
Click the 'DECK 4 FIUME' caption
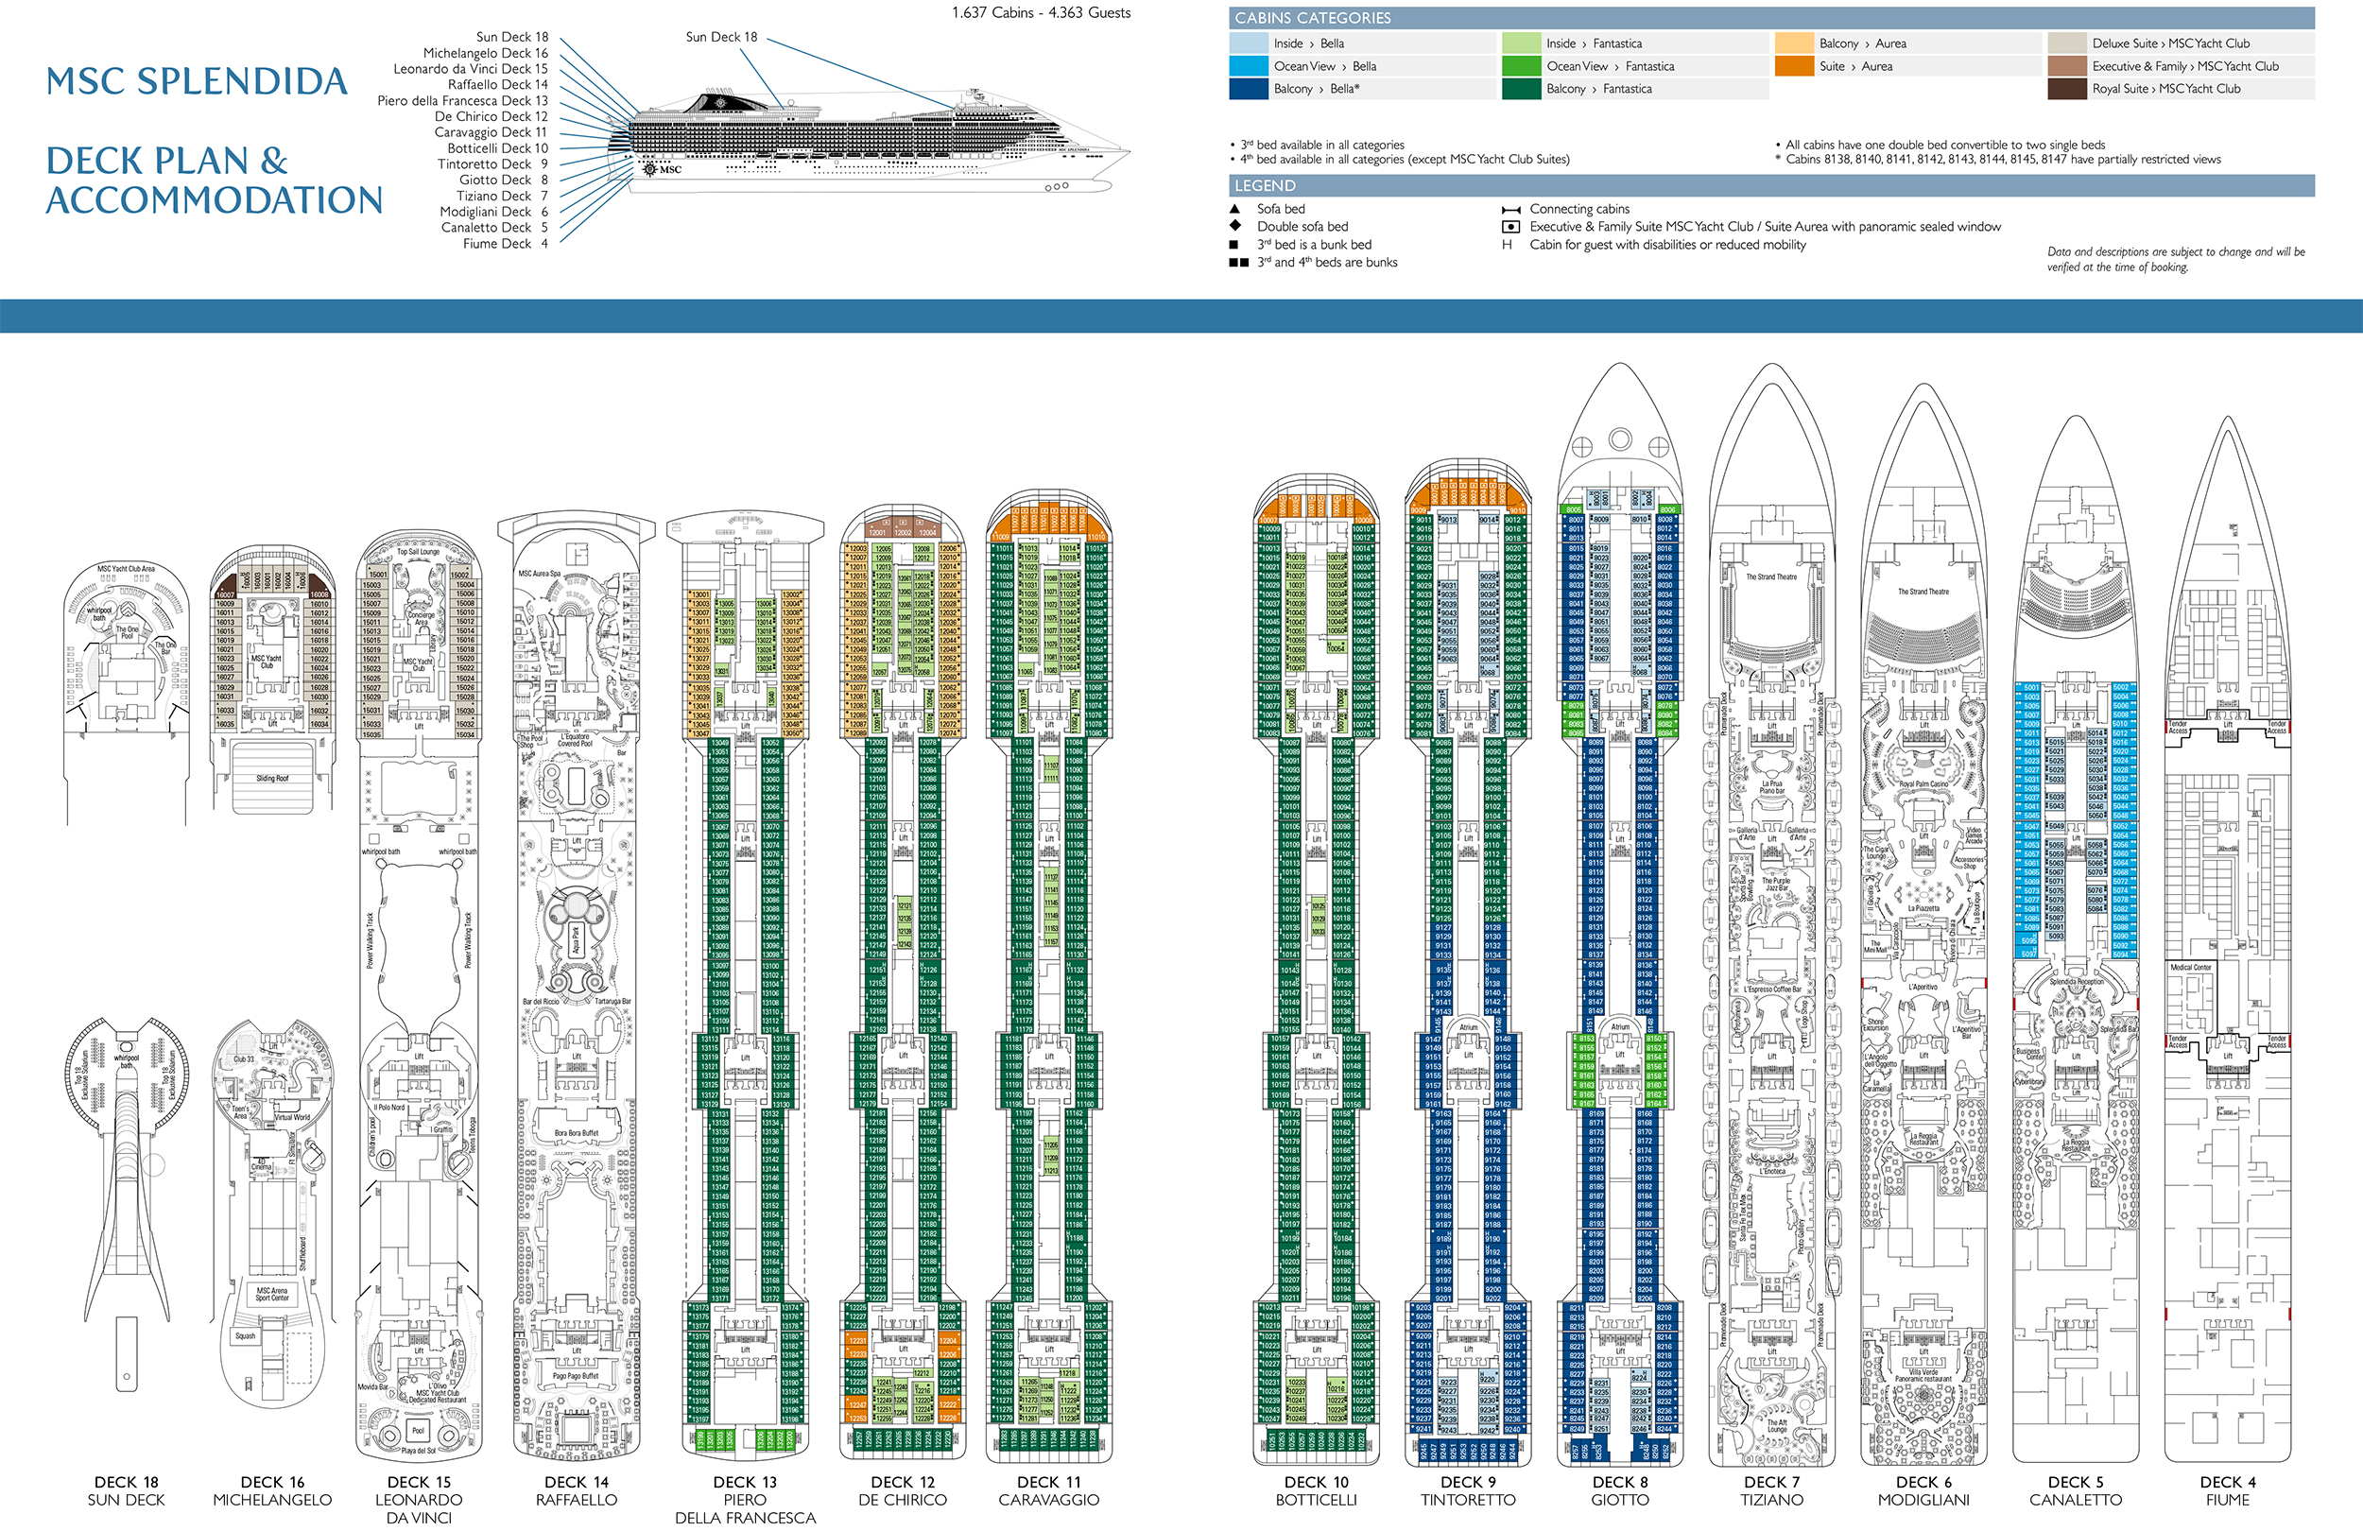(x=2227, y=1490)
